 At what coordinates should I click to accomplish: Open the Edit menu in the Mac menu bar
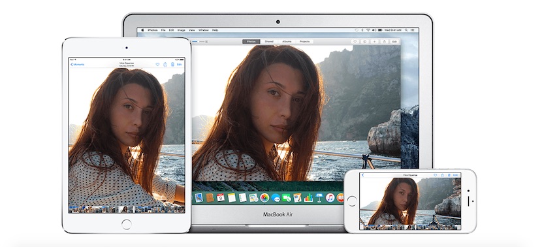click(172, 30)
